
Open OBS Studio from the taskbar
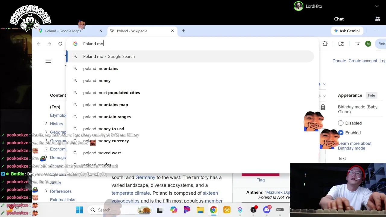point(254,210)
